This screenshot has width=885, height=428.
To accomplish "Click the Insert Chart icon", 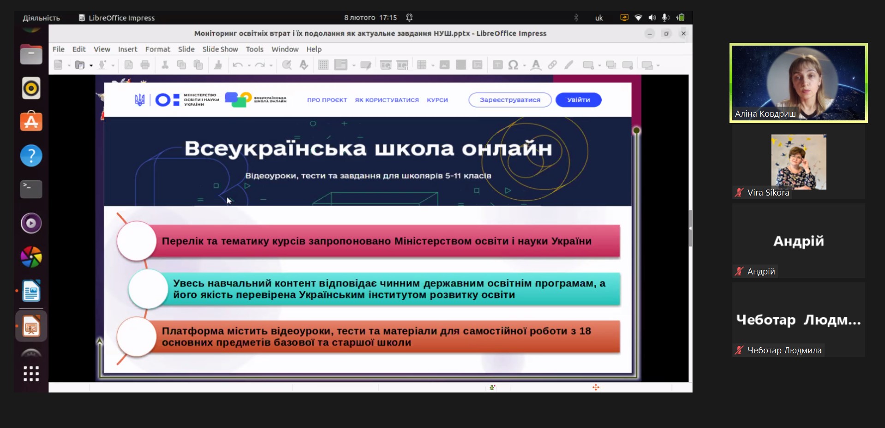I will click(x=478, y=65).
